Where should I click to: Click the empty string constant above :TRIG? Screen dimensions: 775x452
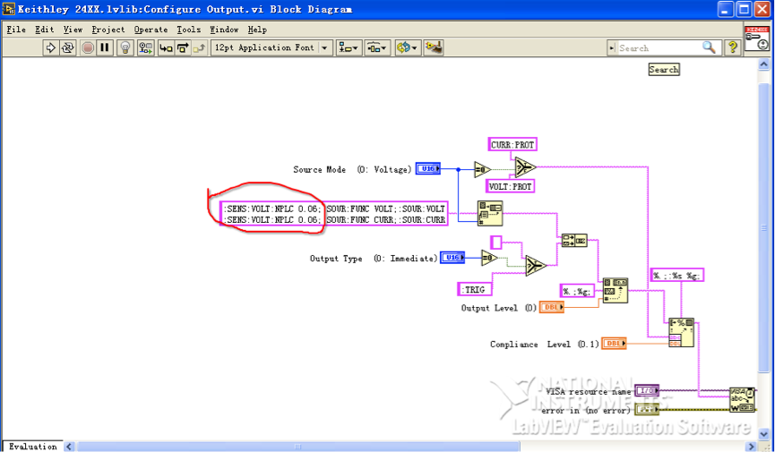(496, 242)
